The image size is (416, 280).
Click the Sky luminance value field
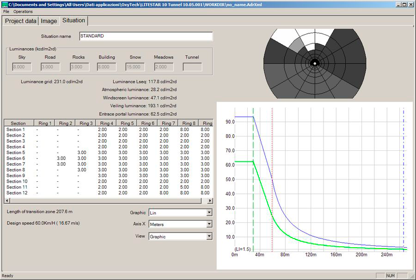(22, 67)
